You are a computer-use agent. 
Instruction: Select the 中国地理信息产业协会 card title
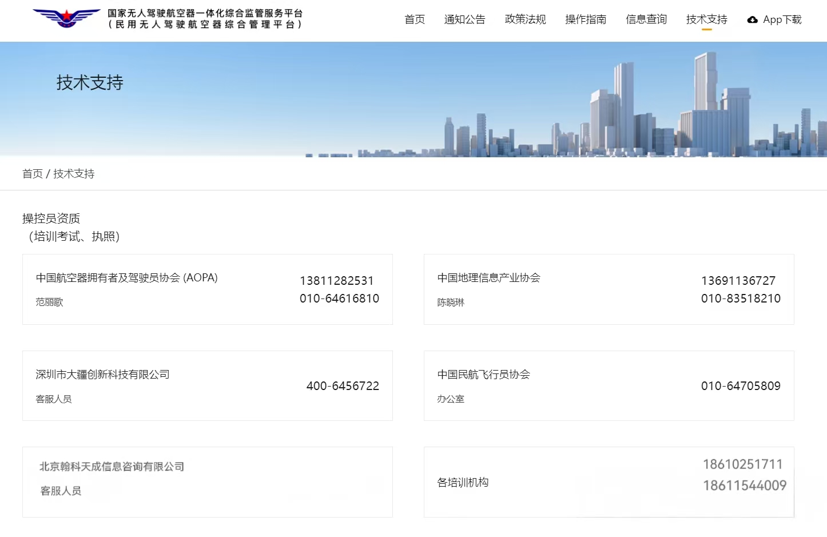click(489, 278)
